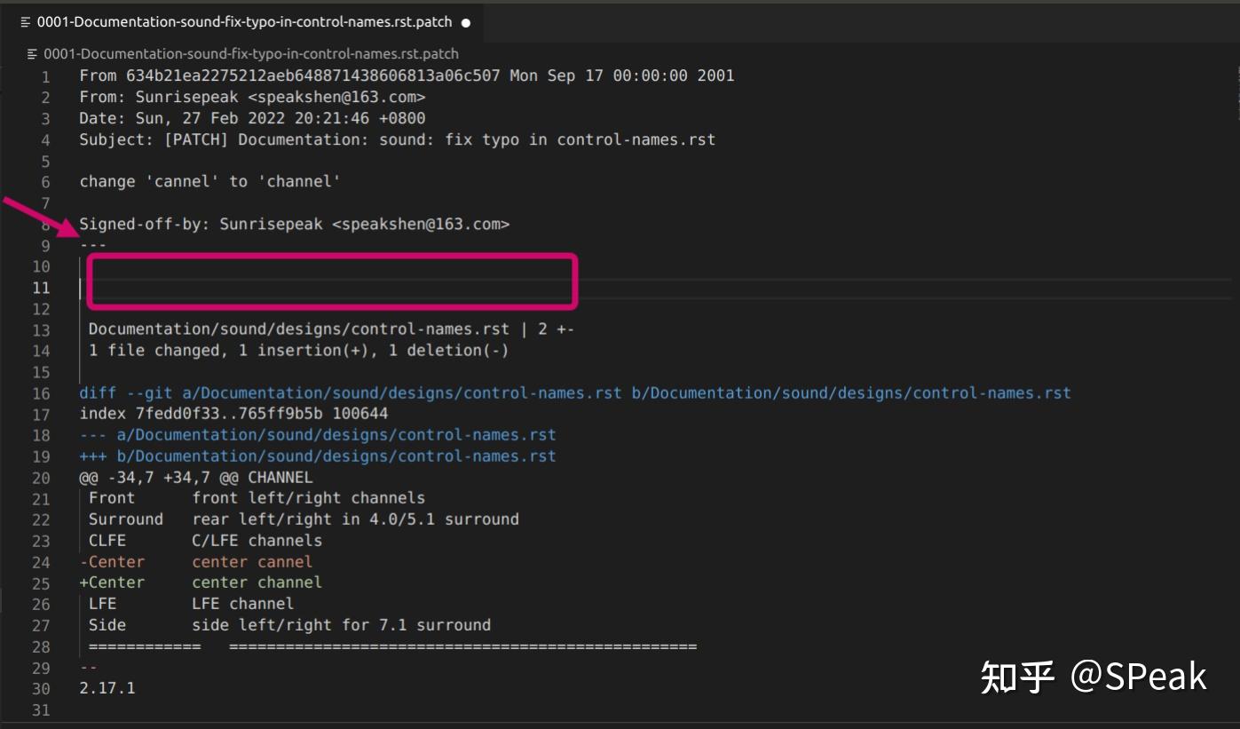Click the '--- a/Documentation/sound' line
The image size is (1240, 729).
318,435
